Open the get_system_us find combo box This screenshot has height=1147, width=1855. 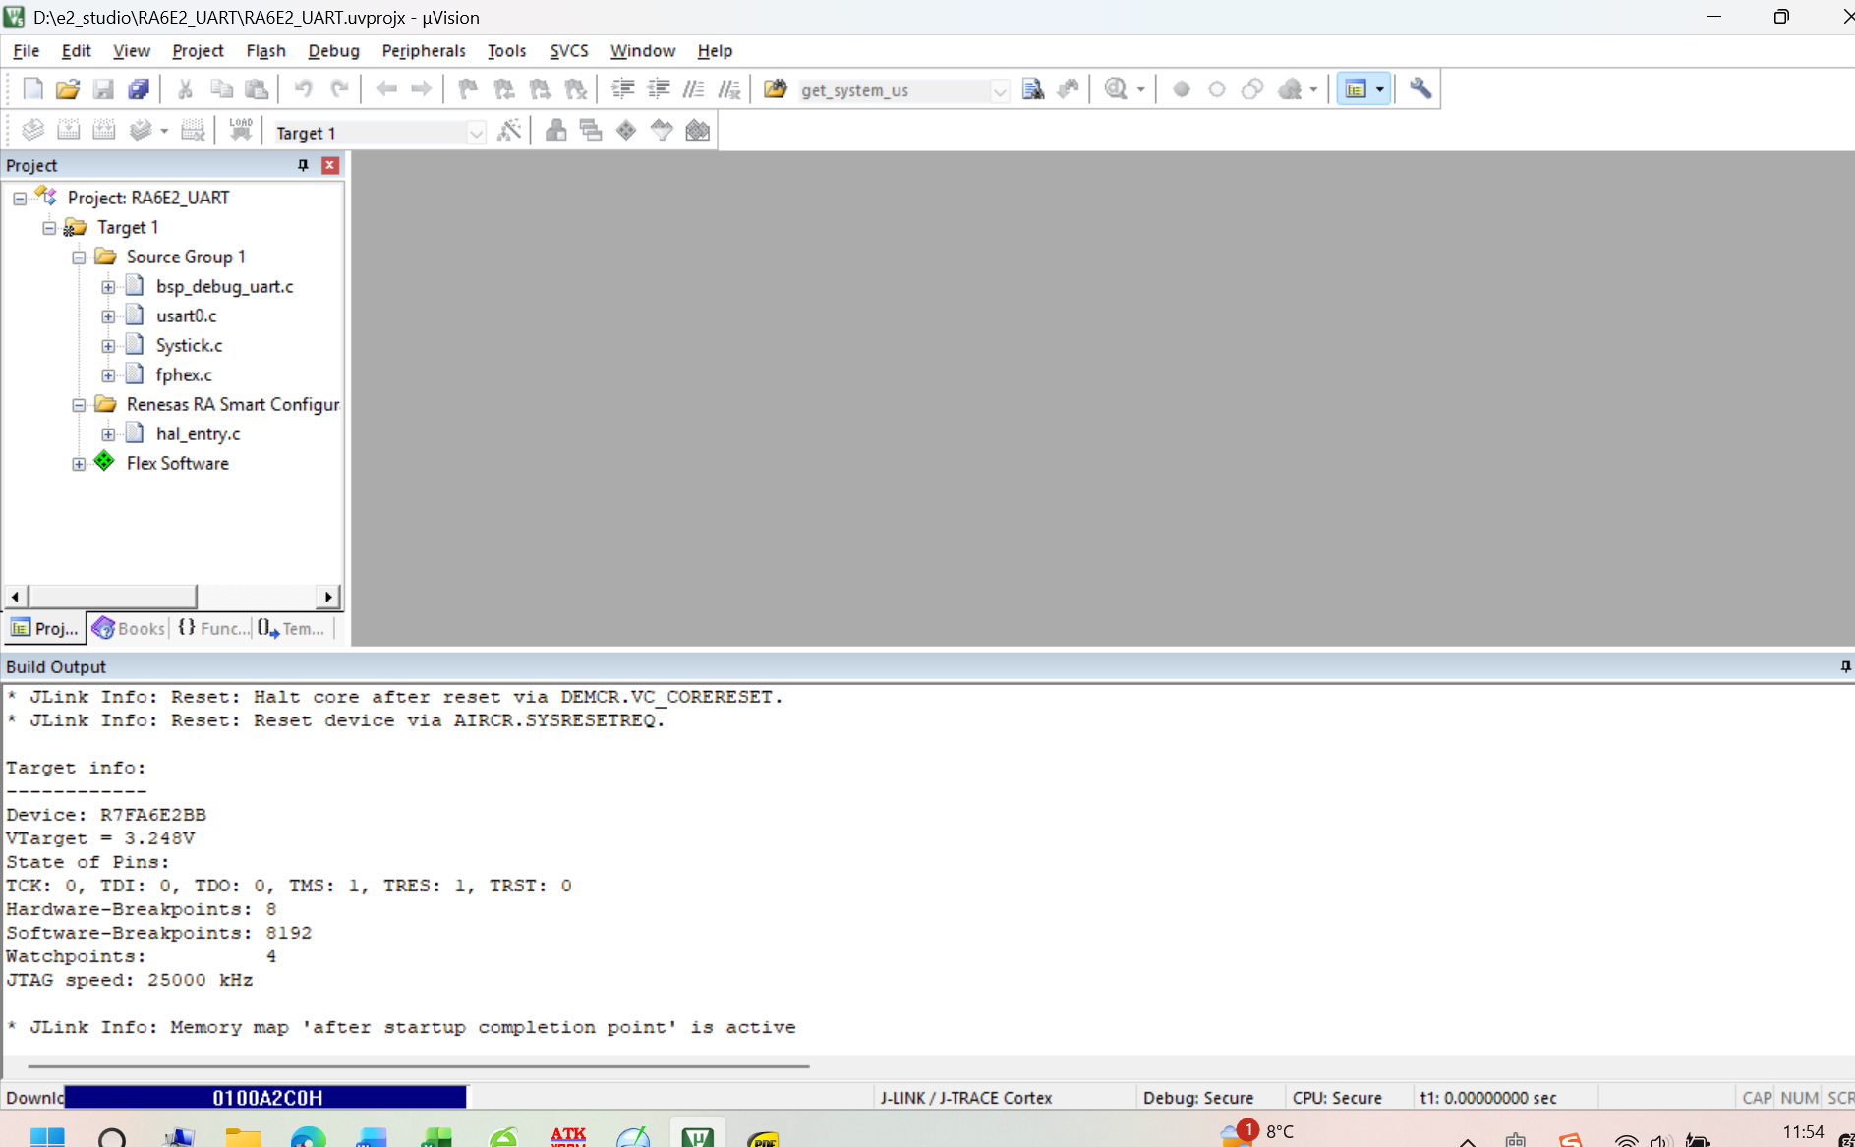click(902, 90)
